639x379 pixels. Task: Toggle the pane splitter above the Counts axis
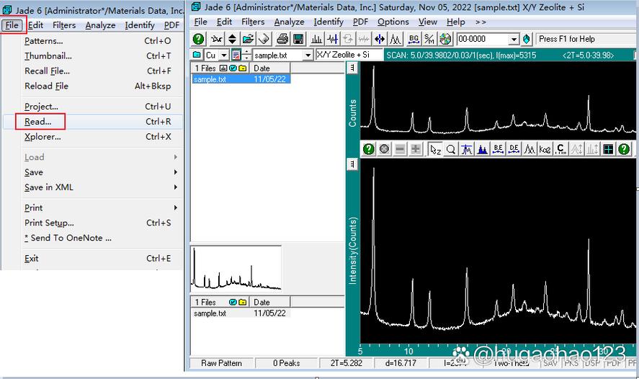coord(352,68)
